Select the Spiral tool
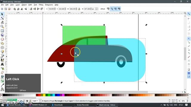191x107 pixels. [2, 48]
